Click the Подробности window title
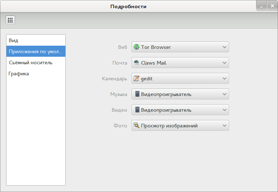 pos(128,6)
